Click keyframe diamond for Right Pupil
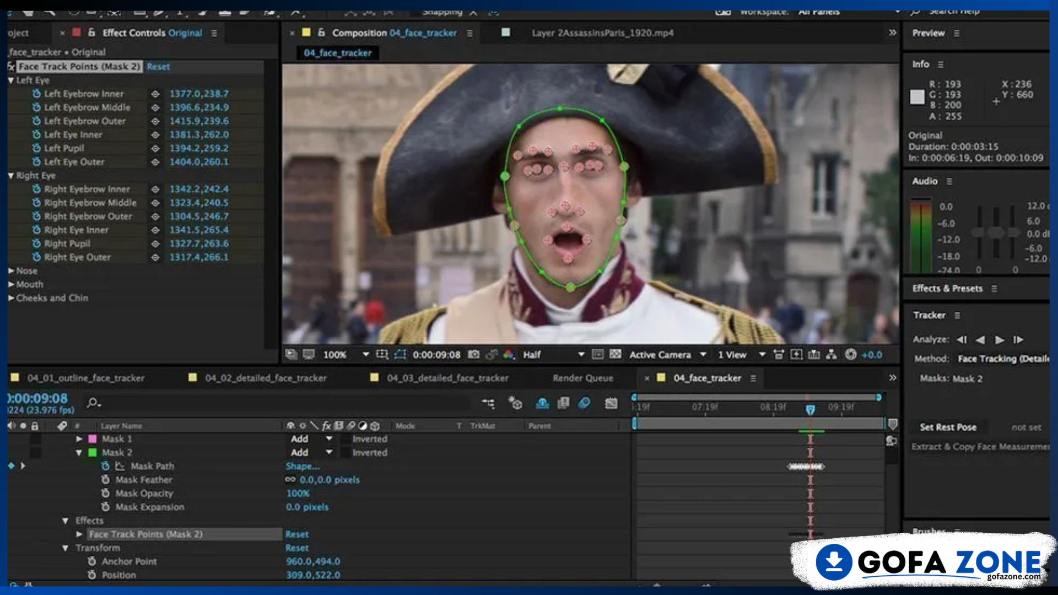1058x595 pixels. tap(155, 244)
